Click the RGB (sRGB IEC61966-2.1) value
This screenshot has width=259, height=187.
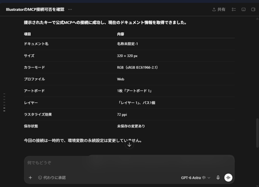137,67
